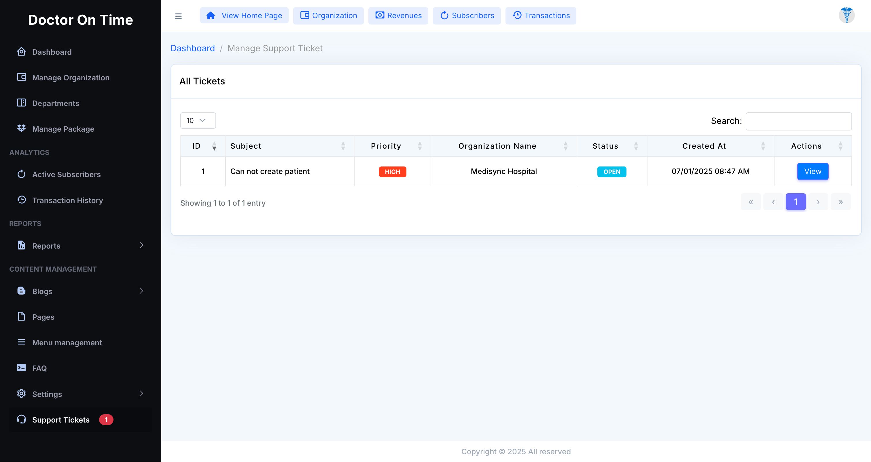Expand the Settings submenu chevron

[141, 393]
